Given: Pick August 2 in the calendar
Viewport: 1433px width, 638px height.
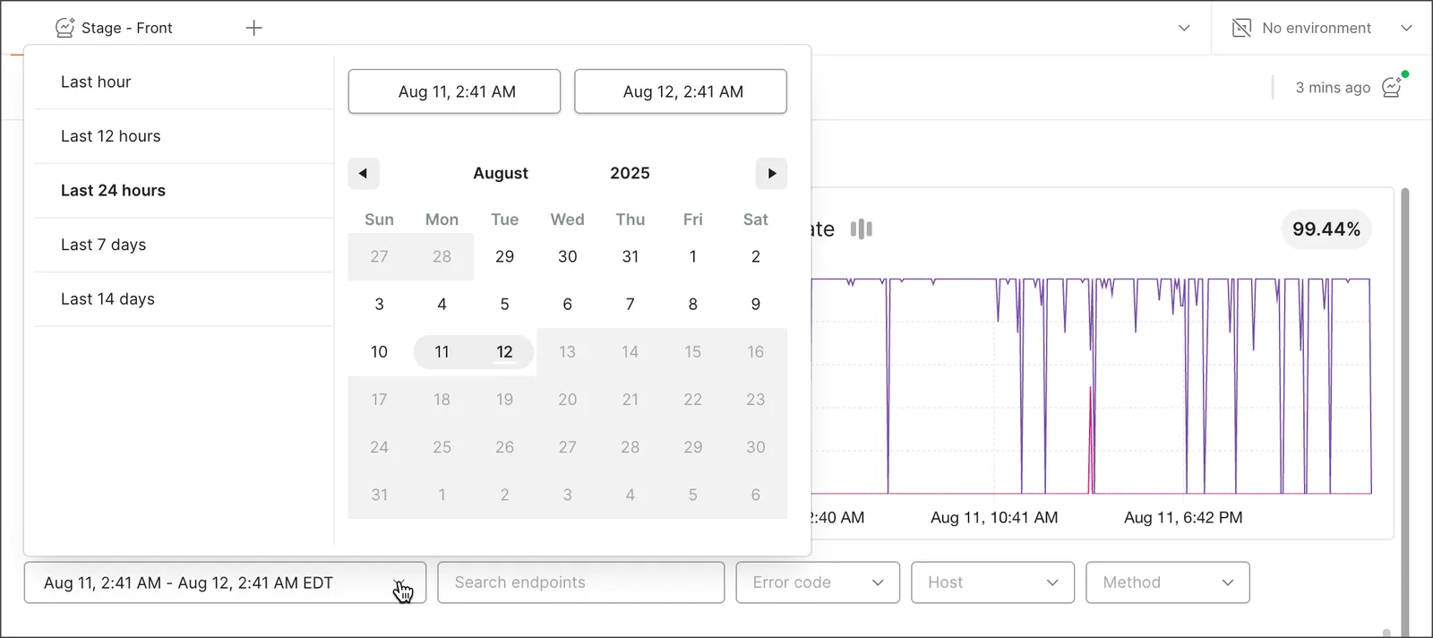Looking at the screenshot, I should (x=756, y=256).
